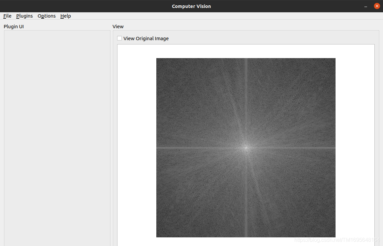Open the Help menu
The image size is (383, 246).
65,16
